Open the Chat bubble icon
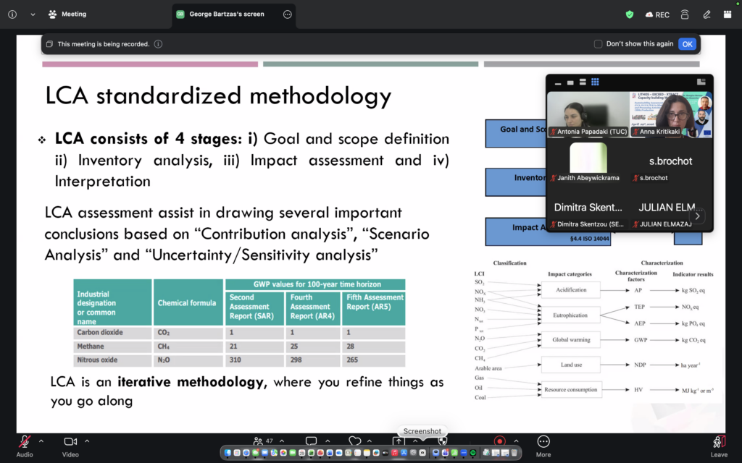Screen dimensions: 742x463 pyautogui.click(x=311, y=441)
